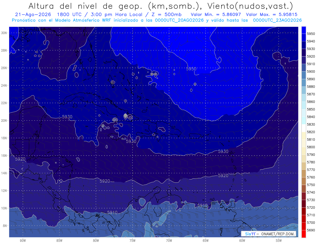This screenshot has height=244, width=316.
Task: Click the 60W longitude axis label
Action: (x=242, y=241)
